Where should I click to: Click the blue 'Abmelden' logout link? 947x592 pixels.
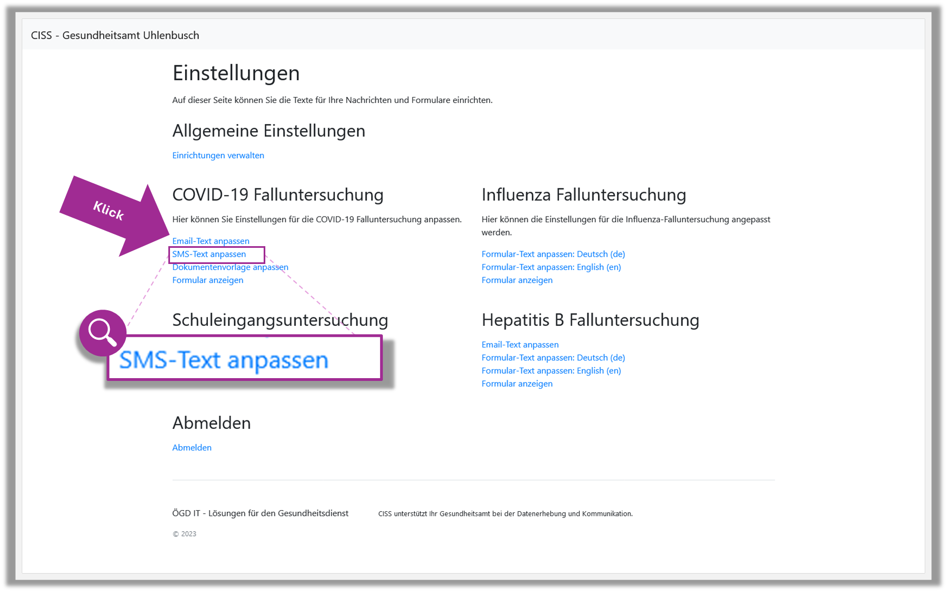click(x=192, y=448)
